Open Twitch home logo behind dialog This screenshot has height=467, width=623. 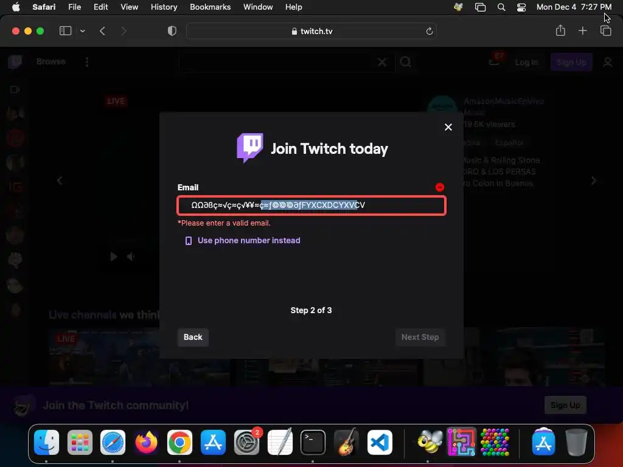click(x=15, y=62)
